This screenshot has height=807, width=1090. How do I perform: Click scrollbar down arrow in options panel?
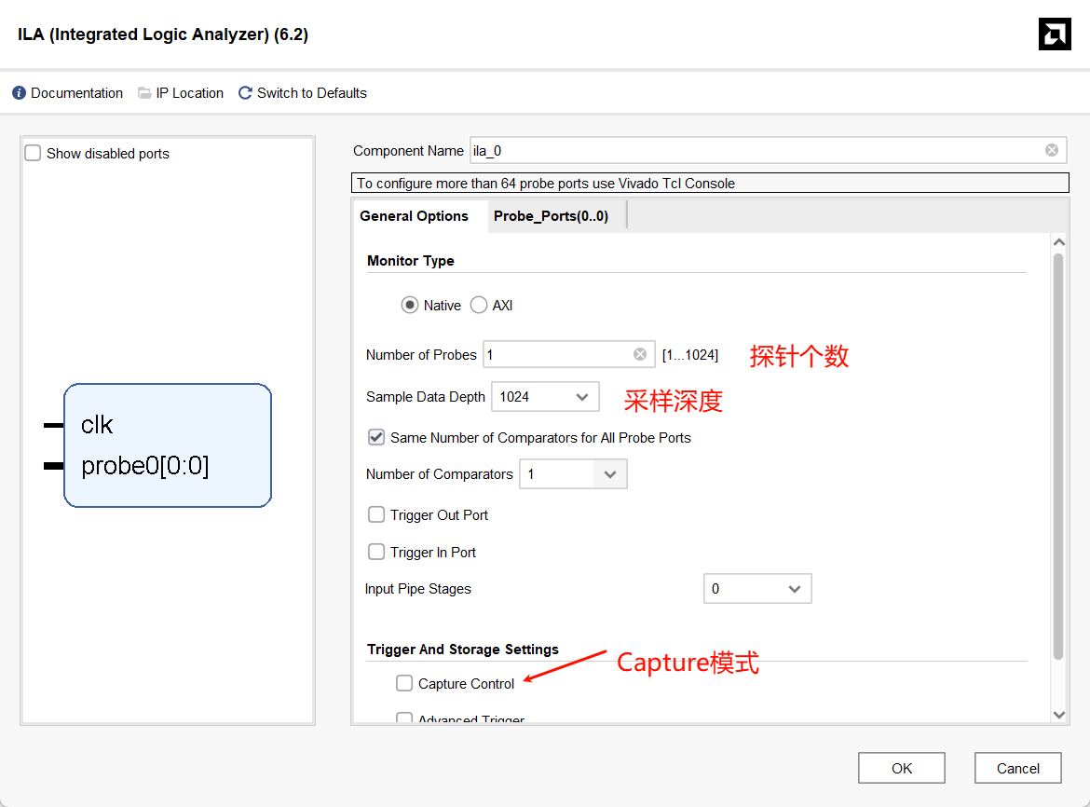coord(1057,714)
